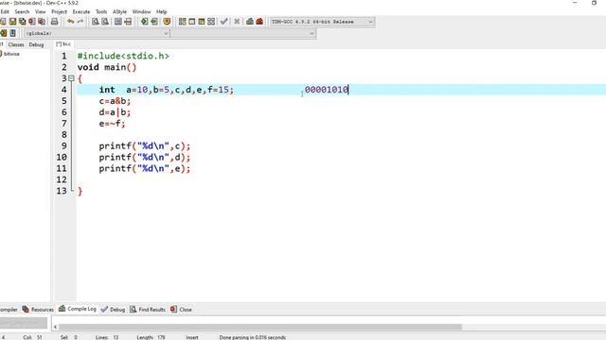Click the Close file toolbar icon
Viewport: 606px width, 340px height.
32,22
